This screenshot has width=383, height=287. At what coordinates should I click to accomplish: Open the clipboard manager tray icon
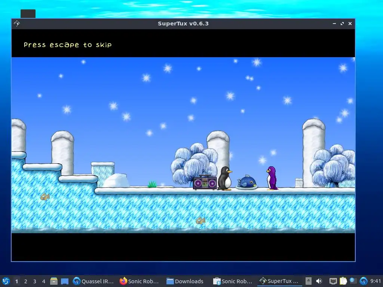[x=343, y=281]
